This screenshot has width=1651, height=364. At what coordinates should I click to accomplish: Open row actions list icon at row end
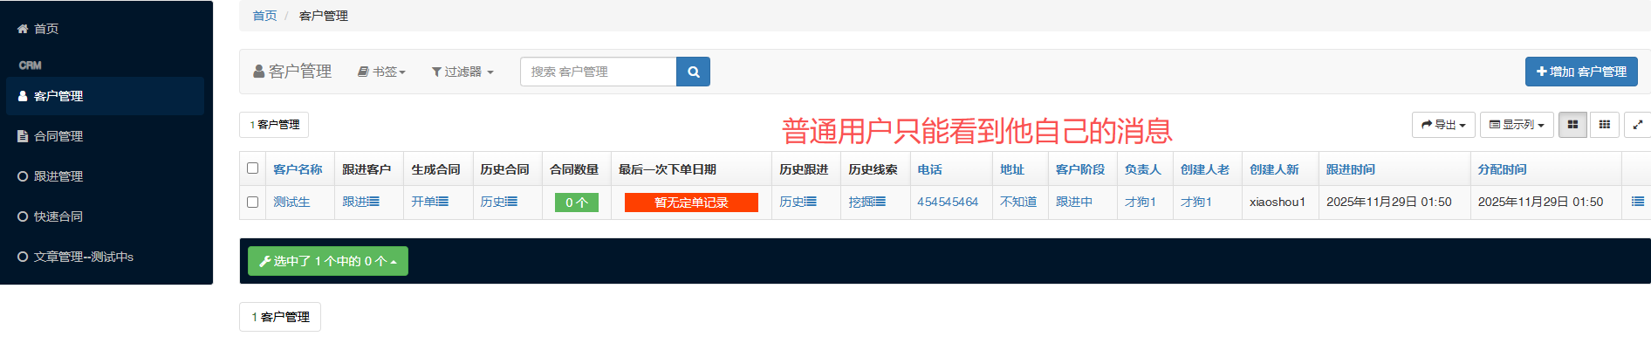[1637, 202]
